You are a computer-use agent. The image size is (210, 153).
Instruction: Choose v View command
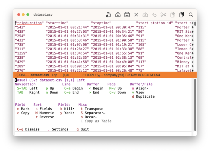pyautogui.click(x=138, y=93)
